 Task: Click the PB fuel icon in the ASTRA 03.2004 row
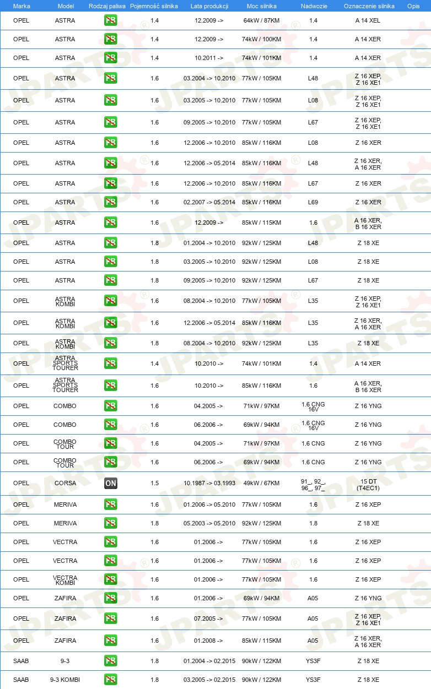pos(111,78)
